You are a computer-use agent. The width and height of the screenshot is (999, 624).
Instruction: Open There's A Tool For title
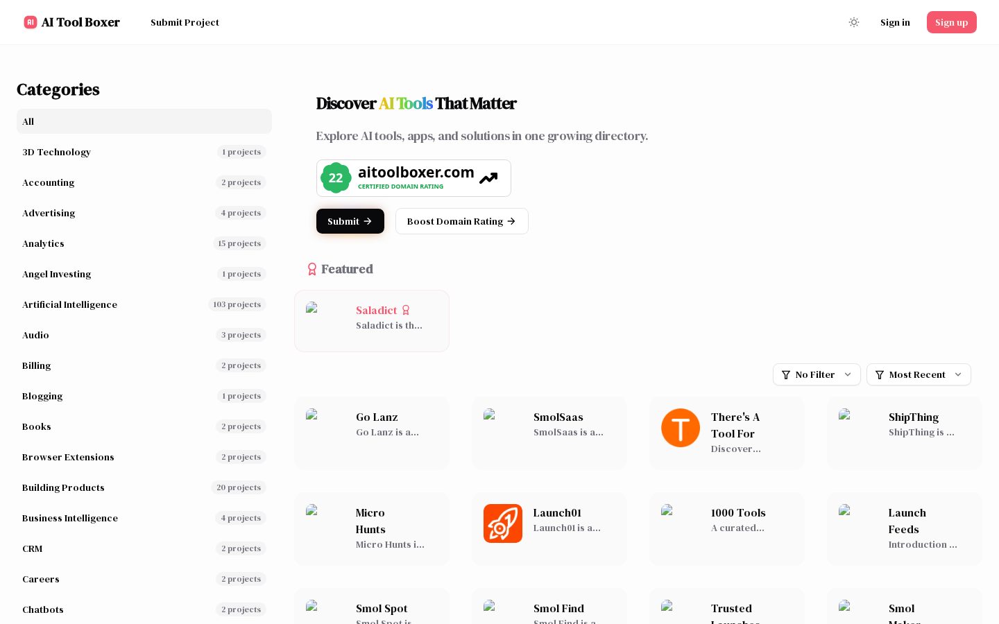tap(735, 426)
